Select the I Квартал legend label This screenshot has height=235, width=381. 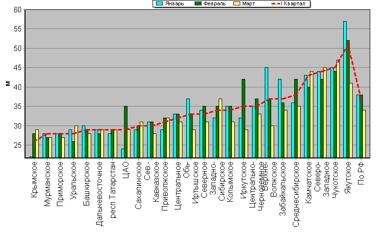(293, 3)
